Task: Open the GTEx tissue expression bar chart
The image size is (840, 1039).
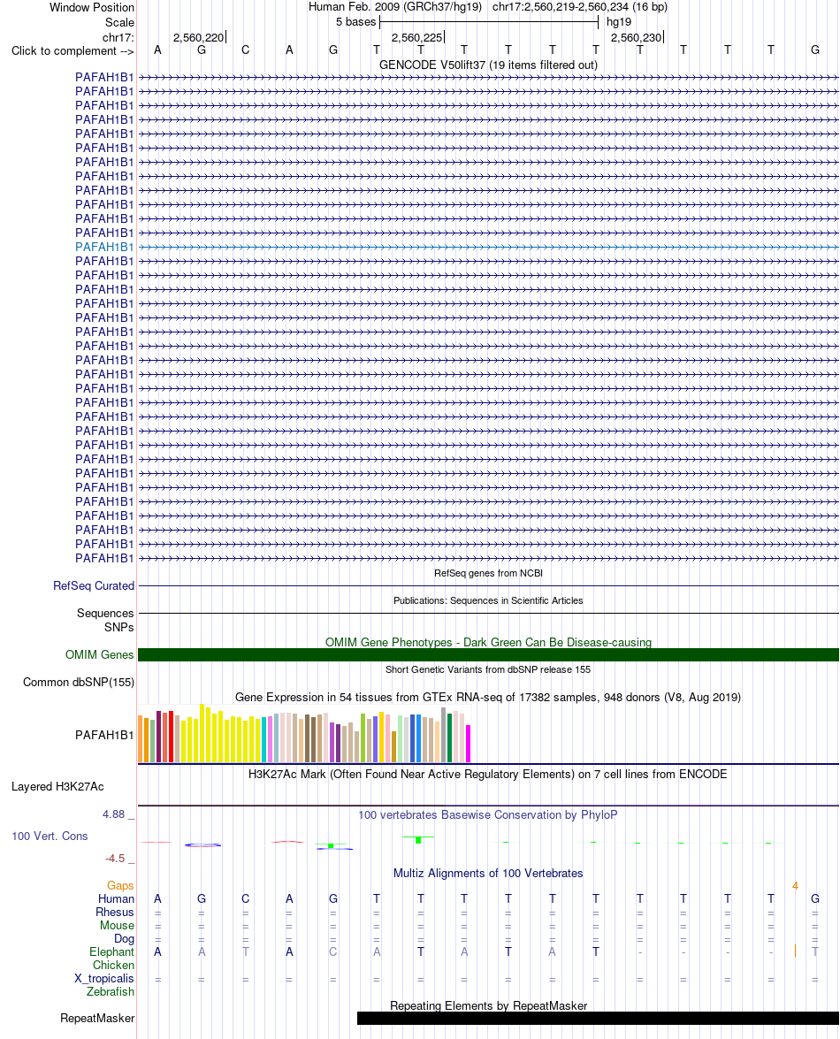Action: tap(304, 734)
